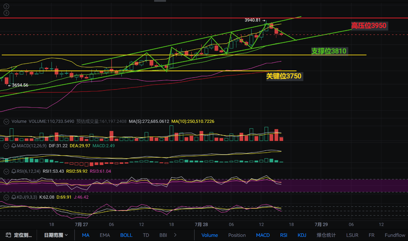Toggle the KDJ sub-indicator in bottom bar

(302, 235)
